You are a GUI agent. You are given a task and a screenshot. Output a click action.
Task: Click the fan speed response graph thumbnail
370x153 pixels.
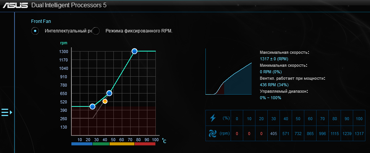pyautogui.click(x=228, y=72)
